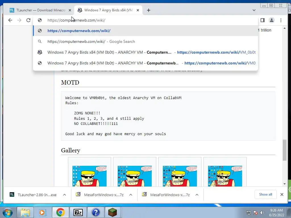Open the first gallery thumbnail
Screen dimensions: 291x218
point(90,176)
